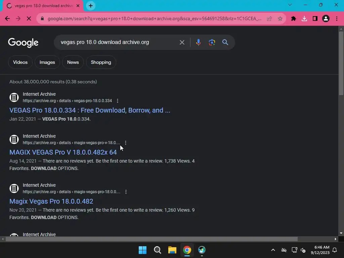
Task: Filter results by Shopping
Action: pyautogui.click(x=101, y=62)
